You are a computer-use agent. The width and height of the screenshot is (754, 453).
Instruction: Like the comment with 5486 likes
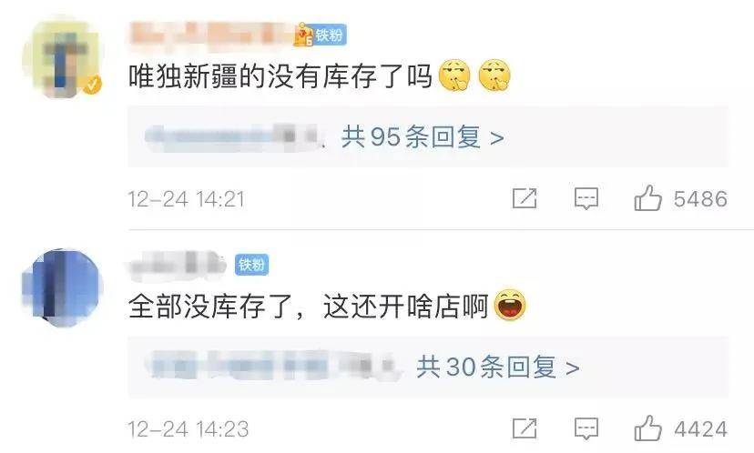click(647, 198)
